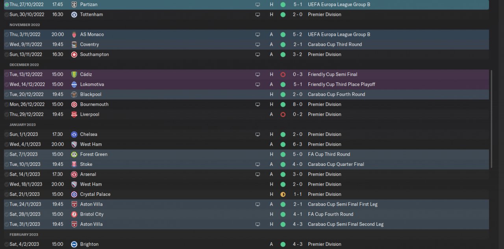
Task: Click the Tottenham club badge
Action: point(74,15)
